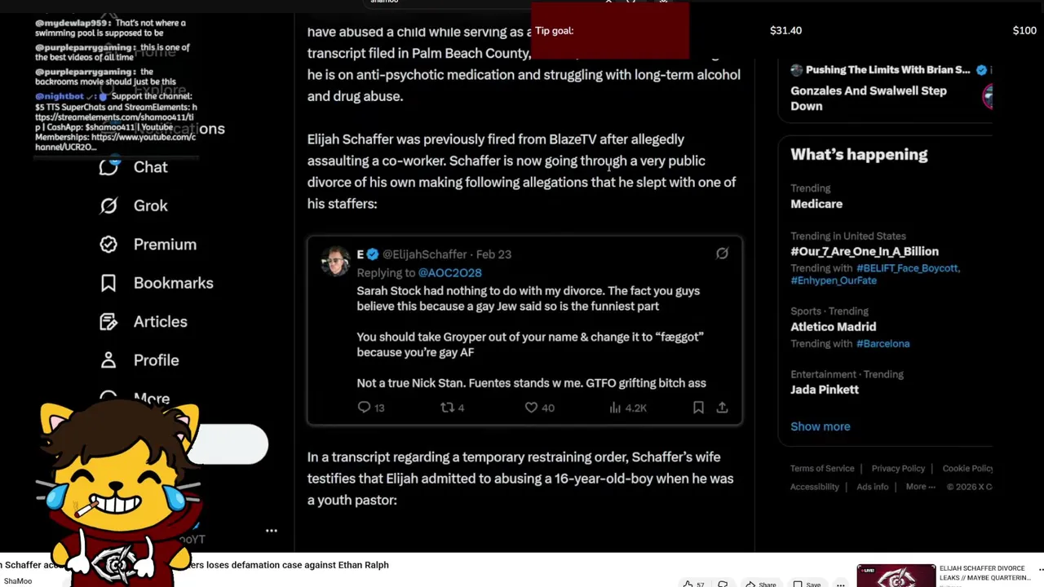Image resolution: width=1044 pixels, height=587 pixels.
Task: Click the What's happening heading
Action: [859, 154]
